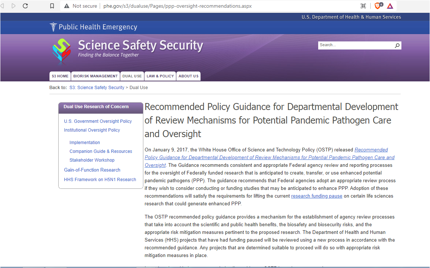Open the Implementation sidebar link

coord(85,143)
